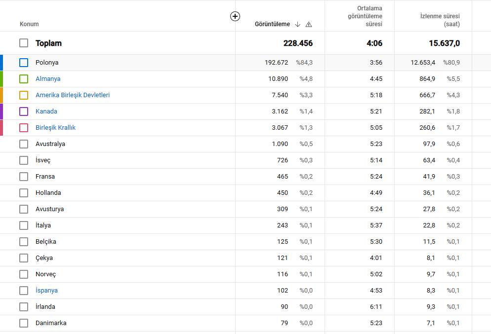Sort by İzlenme süresi (saat) column

(440, 20)
